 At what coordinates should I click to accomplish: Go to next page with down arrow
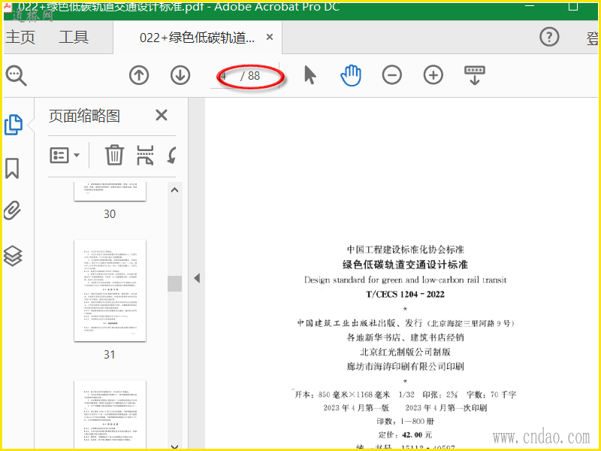[x=180, y=75]
